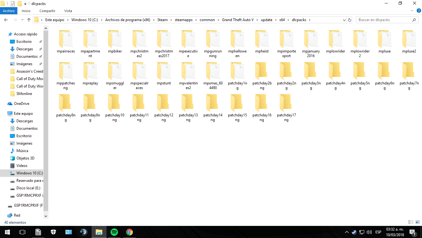
Task: Open the mplowrider2 folder
Action: tap(360, 44)
